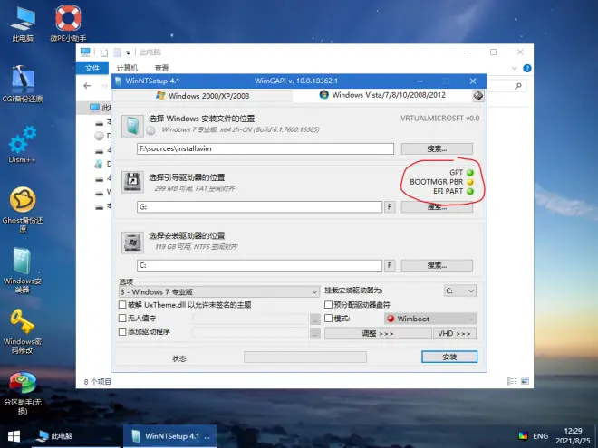Switch Explorer to details view icon

512,381
